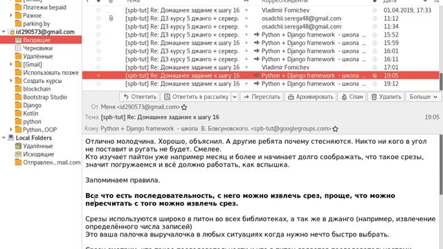Star the message received at 11:34

[98, 26]
